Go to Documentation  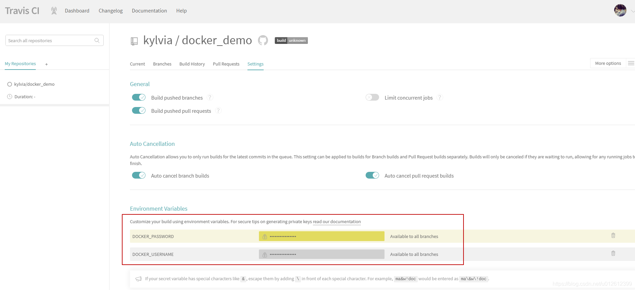pyautogui.click(x=149, y=11)
